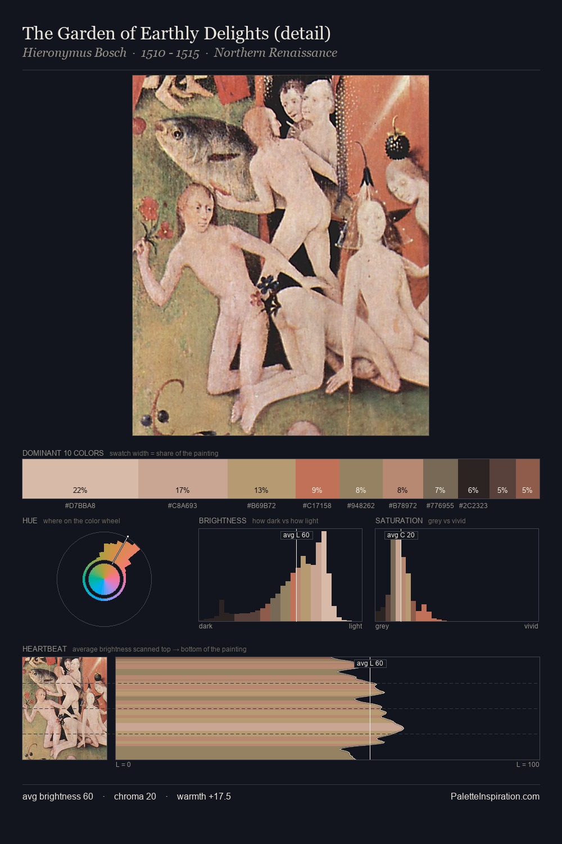Click the artist name Hieronymus Bosch
The width and height of the screenshot is (562, 844).
[x=74, y=53]
